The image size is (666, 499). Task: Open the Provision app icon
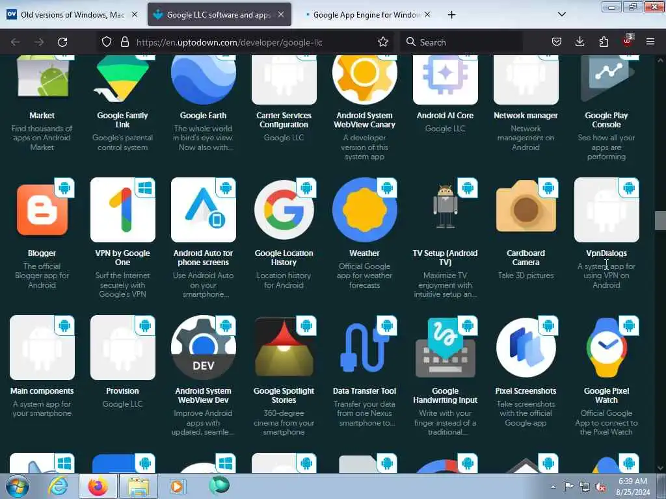pos(123,348)
